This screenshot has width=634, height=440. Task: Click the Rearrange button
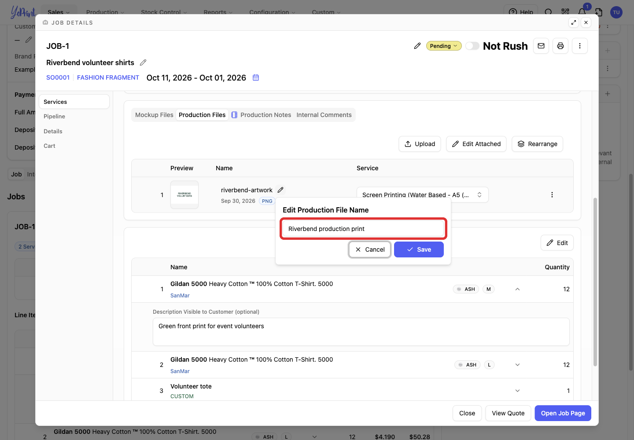pyautogui.click(x=537, y=144)
